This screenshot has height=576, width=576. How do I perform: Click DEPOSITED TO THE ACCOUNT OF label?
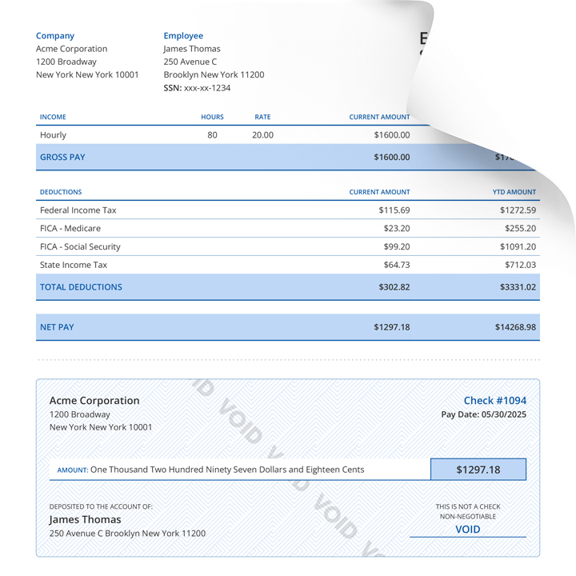[x=101, y=506]
